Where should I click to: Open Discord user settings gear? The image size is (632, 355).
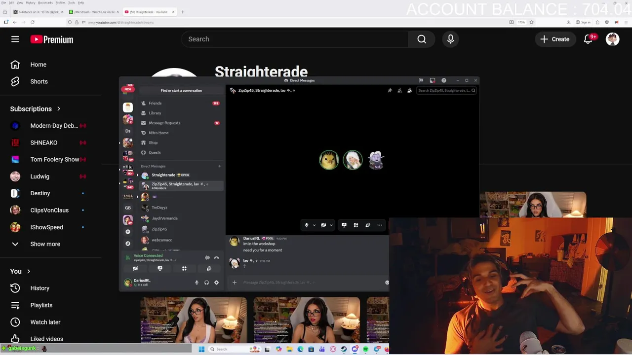coord(216,283)
